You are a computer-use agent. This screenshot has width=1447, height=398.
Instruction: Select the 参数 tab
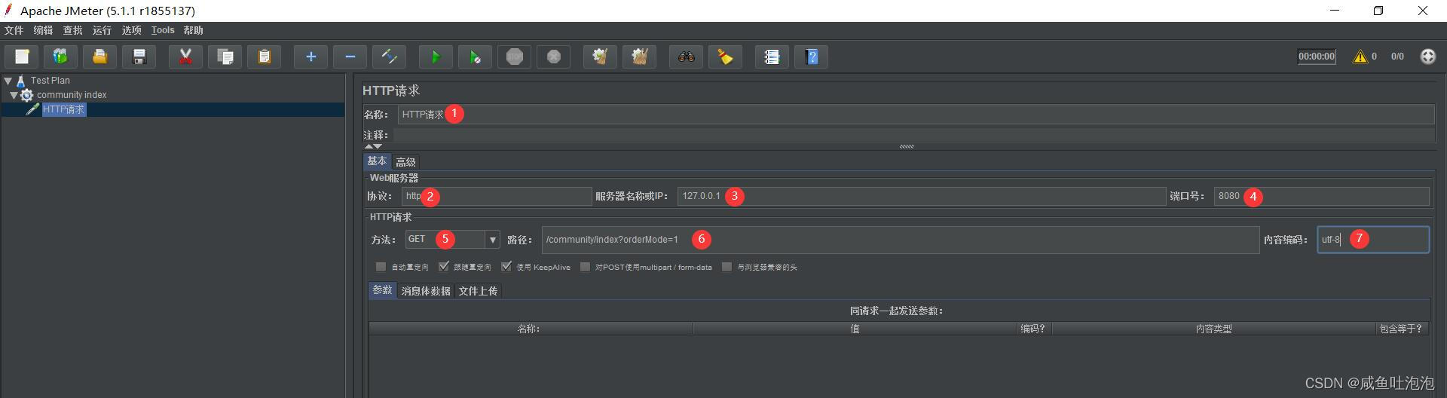pos(382,290)
